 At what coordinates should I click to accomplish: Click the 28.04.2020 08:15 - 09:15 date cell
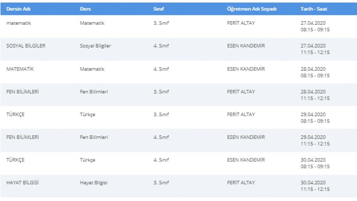(315, 72)
